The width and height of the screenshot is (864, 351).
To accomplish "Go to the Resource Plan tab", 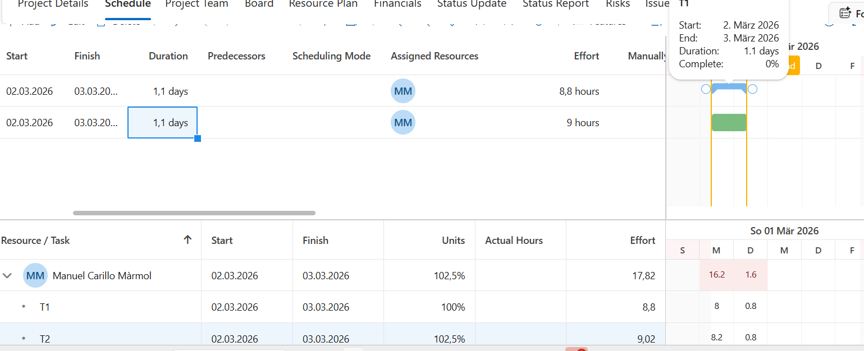I will [323, 4].
